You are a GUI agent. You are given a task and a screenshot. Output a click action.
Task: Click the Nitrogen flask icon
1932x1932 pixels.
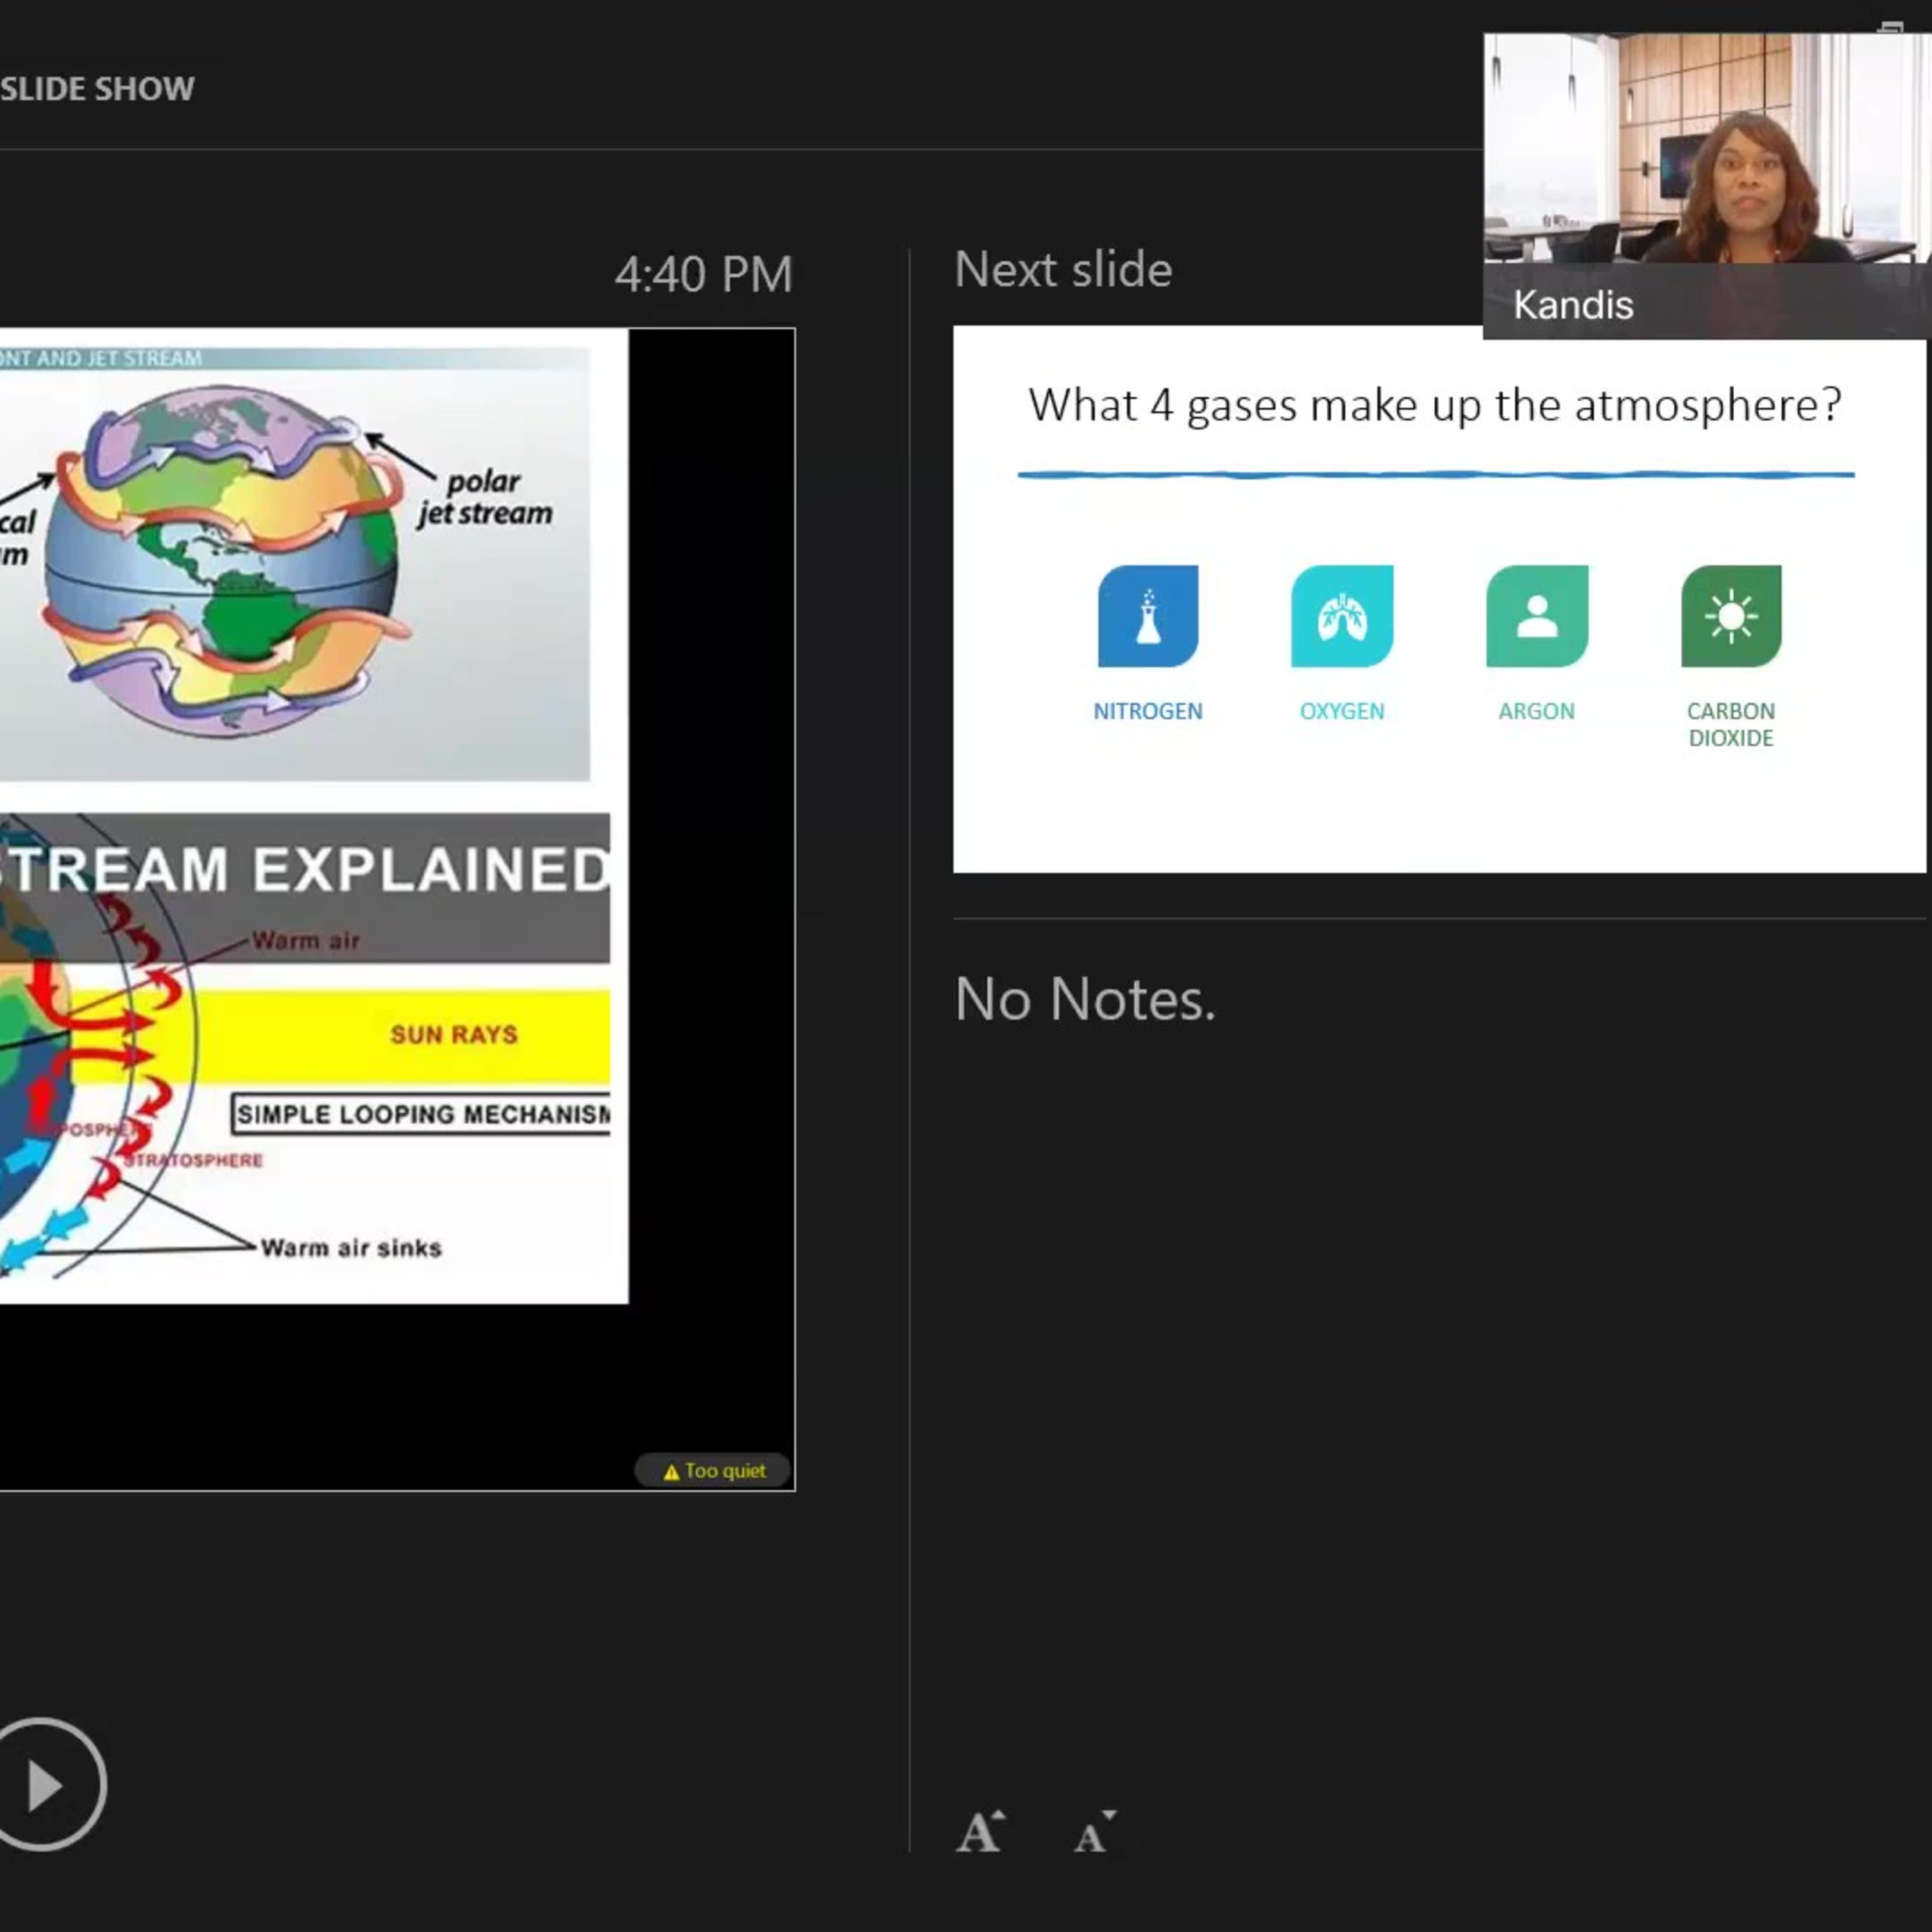coord(1148,616)
